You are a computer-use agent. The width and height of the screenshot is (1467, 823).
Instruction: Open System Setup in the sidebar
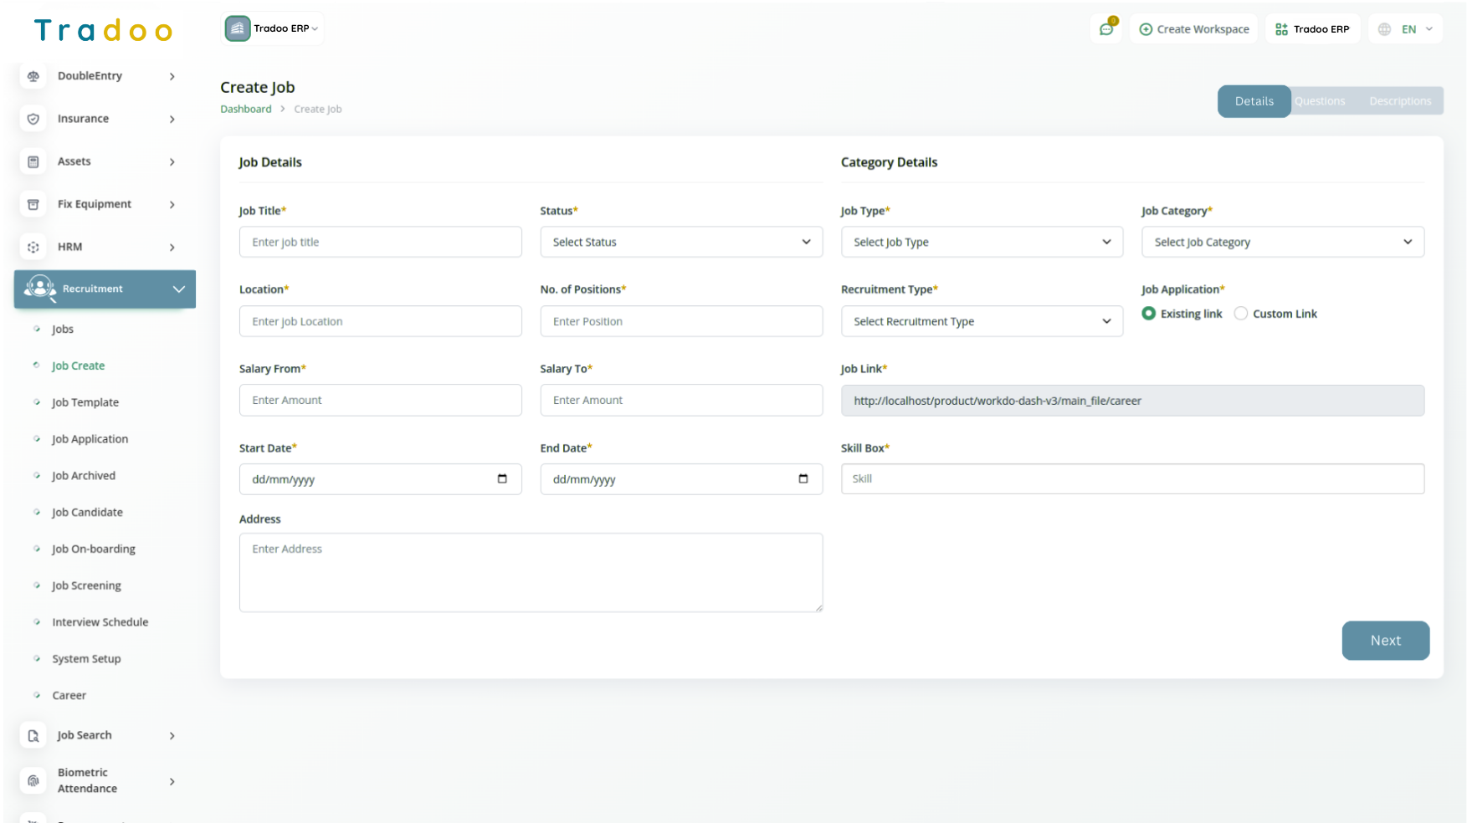pyautogui.click(x=86, y=659)
